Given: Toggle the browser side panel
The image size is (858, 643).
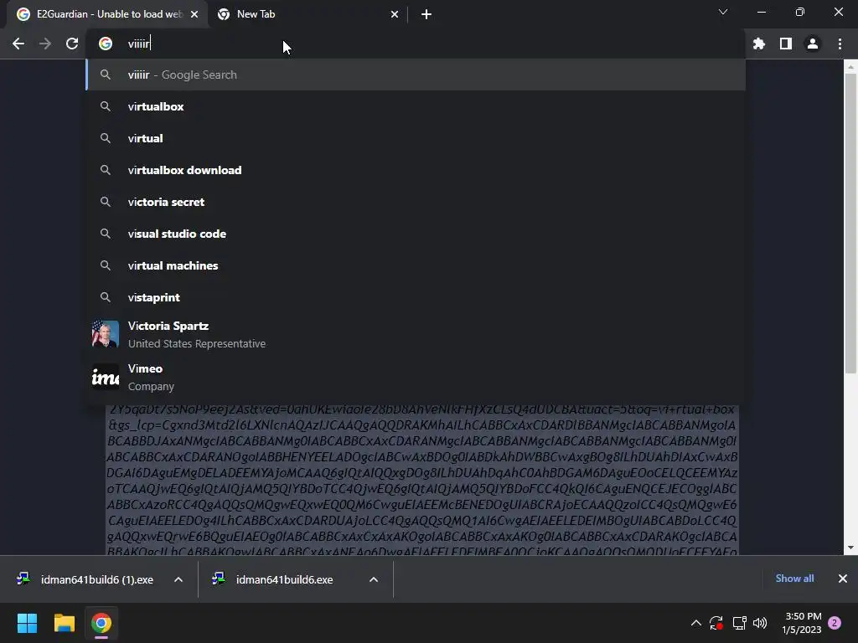Looking at the screenshot, I should pyautogui.click(x=786, y=44).
